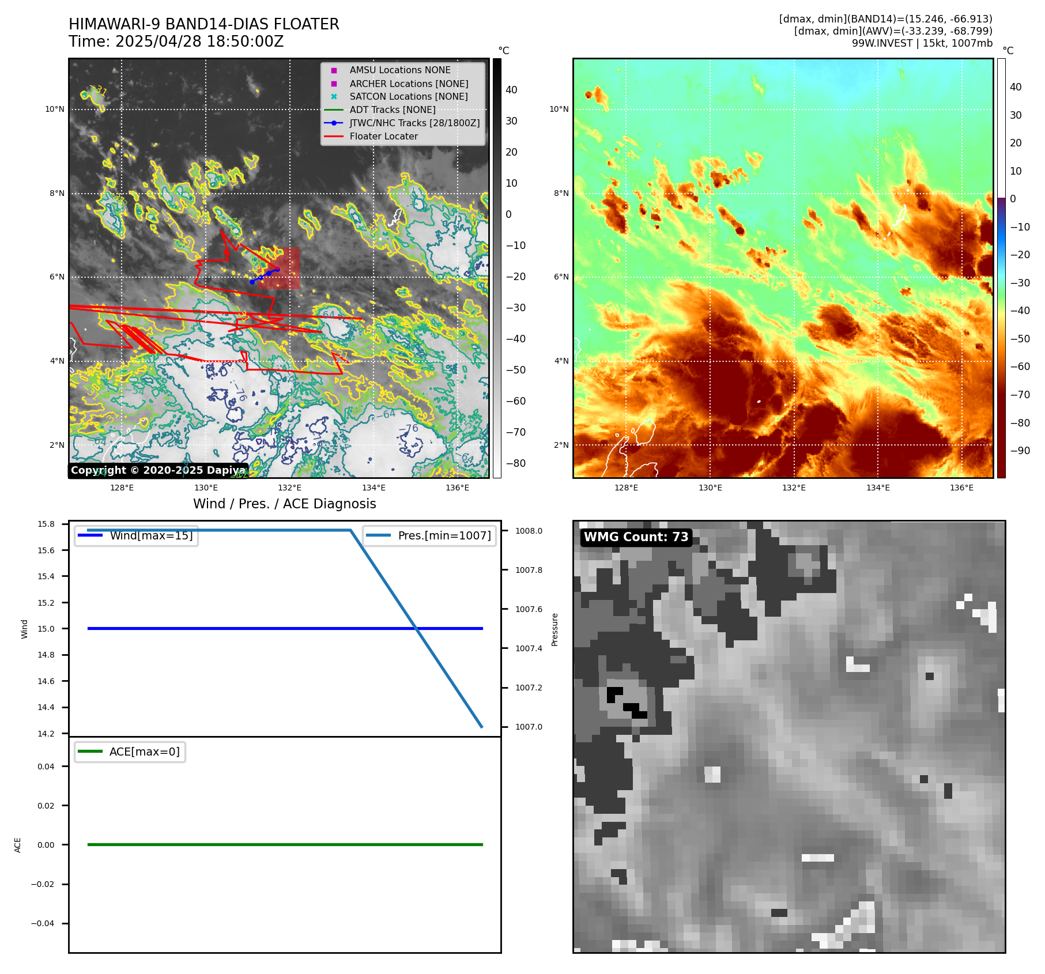
Task: Click the cyan SATCON x legend marker
Action: pos(334,96)
